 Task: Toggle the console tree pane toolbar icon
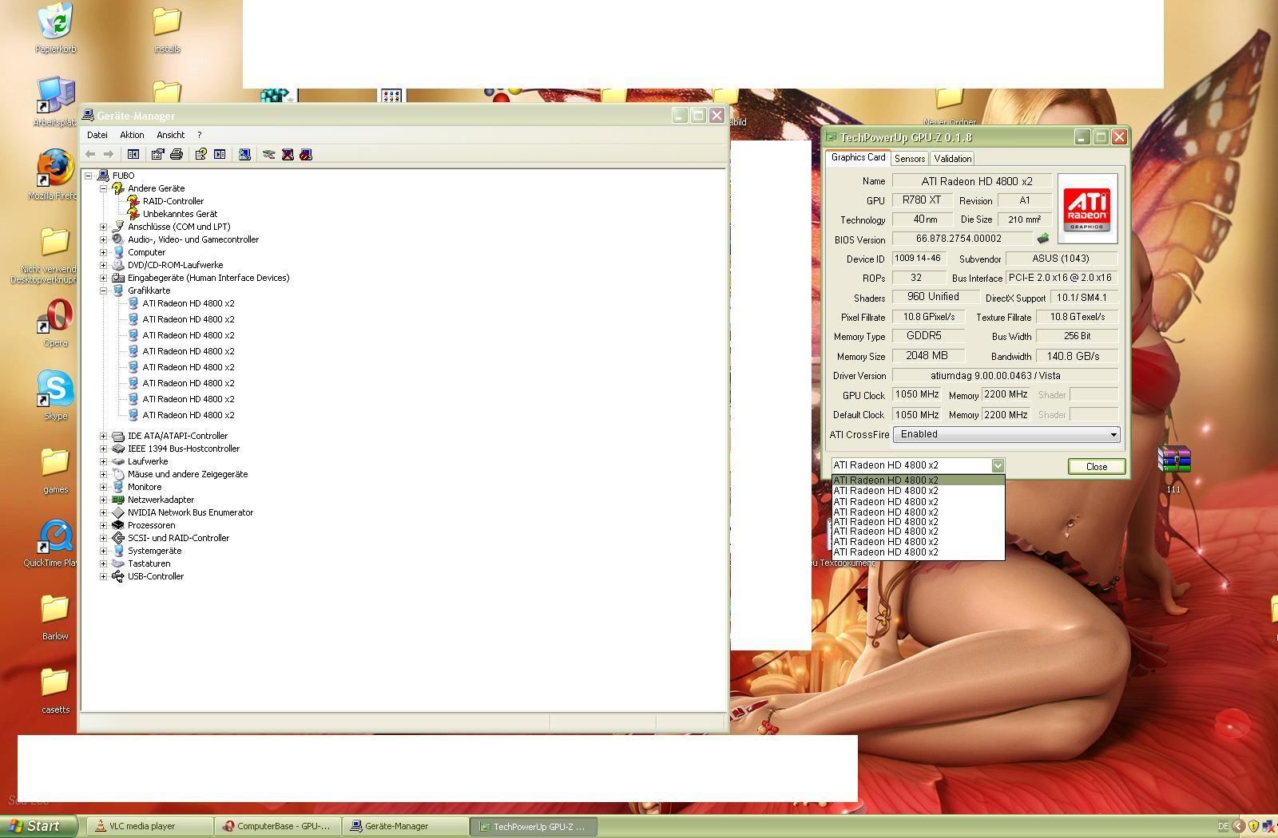[x=133, y=154]
